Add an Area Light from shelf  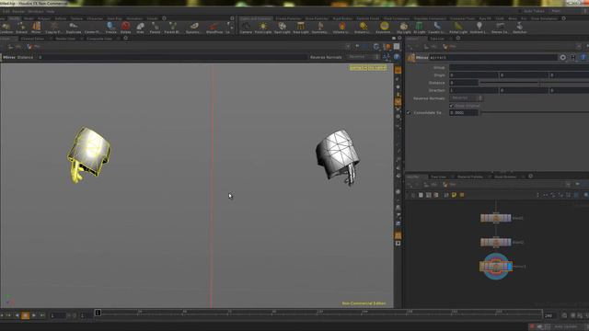tap(301, 28)
